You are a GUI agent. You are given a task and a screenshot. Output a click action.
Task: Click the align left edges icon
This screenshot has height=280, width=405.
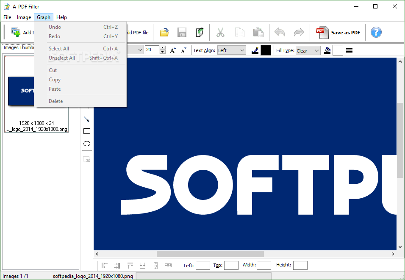(105, 265)
